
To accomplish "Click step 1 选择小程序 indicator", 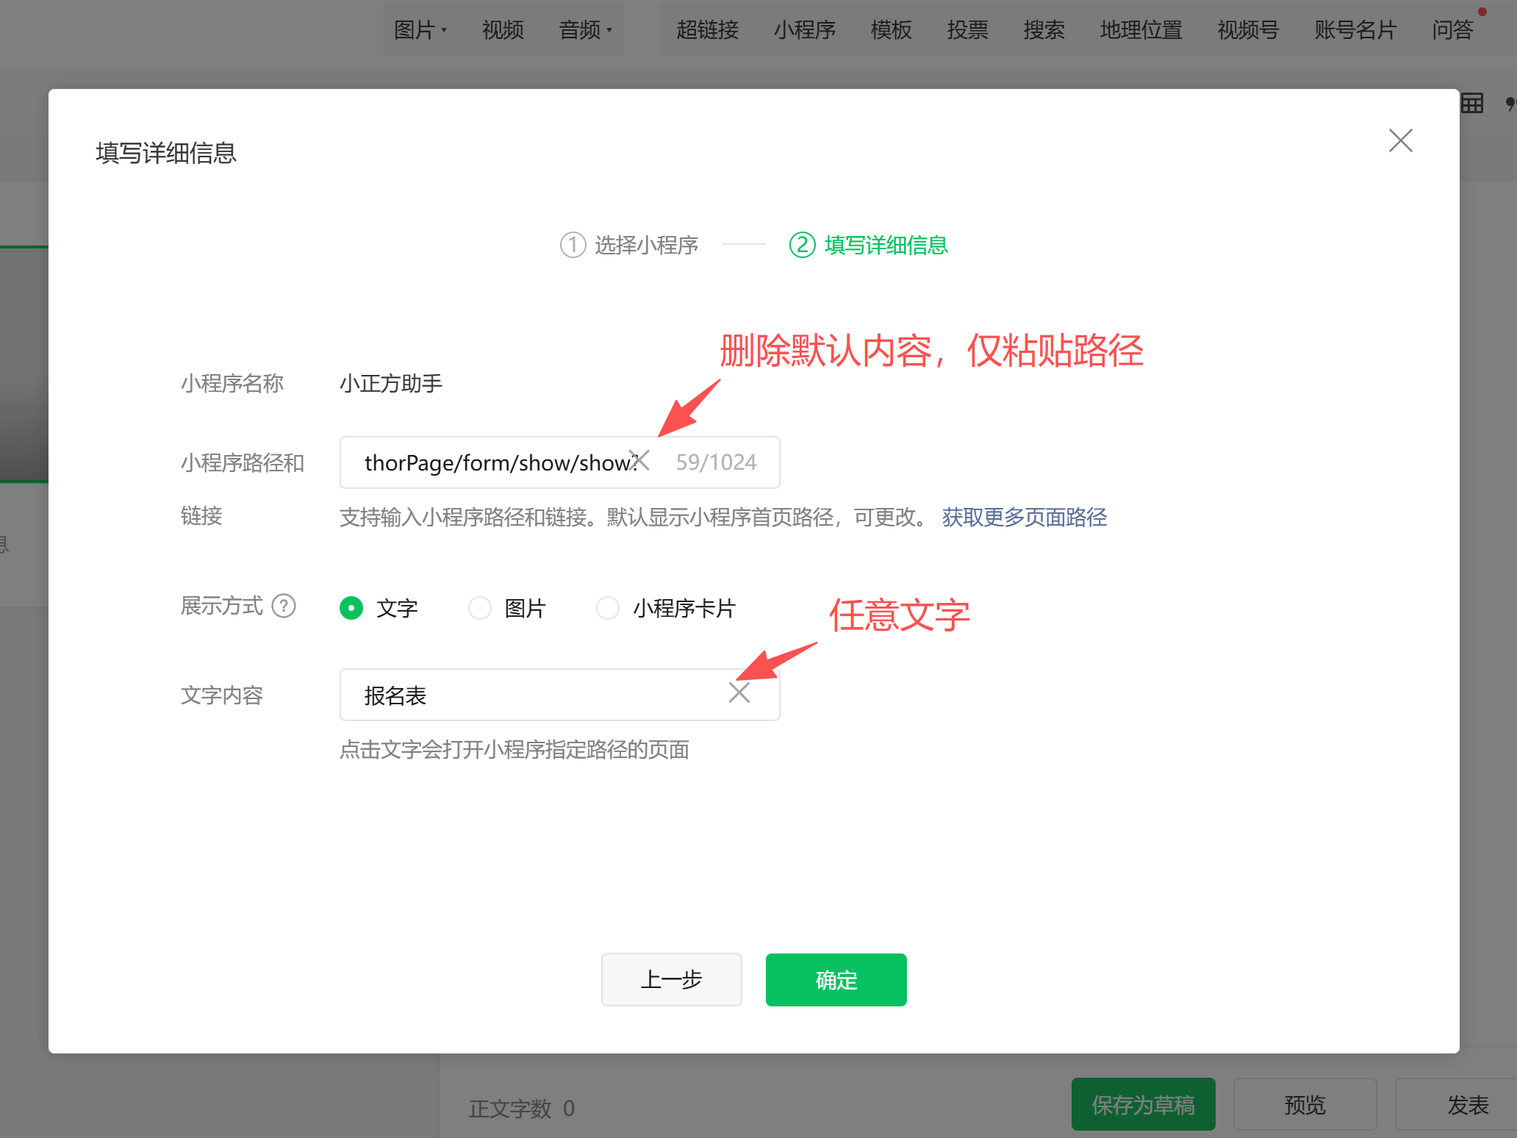I will coord(629,245).
